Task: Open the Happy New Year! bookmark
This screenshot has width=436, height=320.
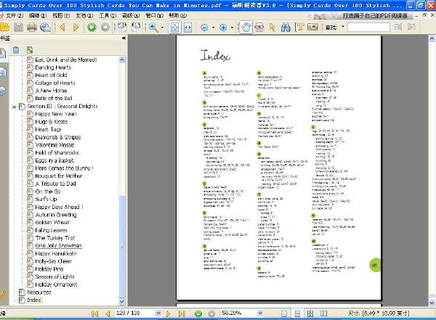Action: coord(56,114)
